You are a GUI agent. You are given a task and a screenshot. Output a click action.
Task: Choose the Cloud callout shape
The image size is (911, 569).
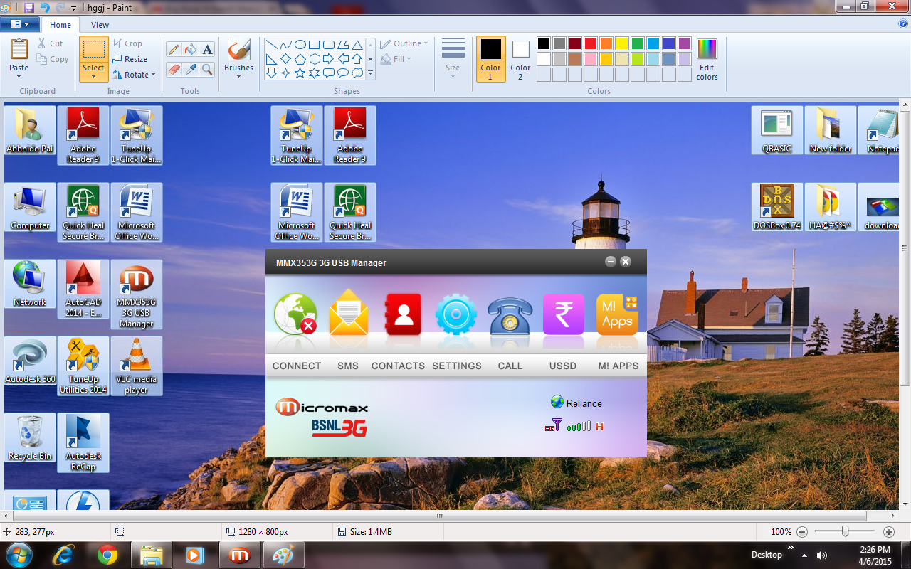pos(357,73)
